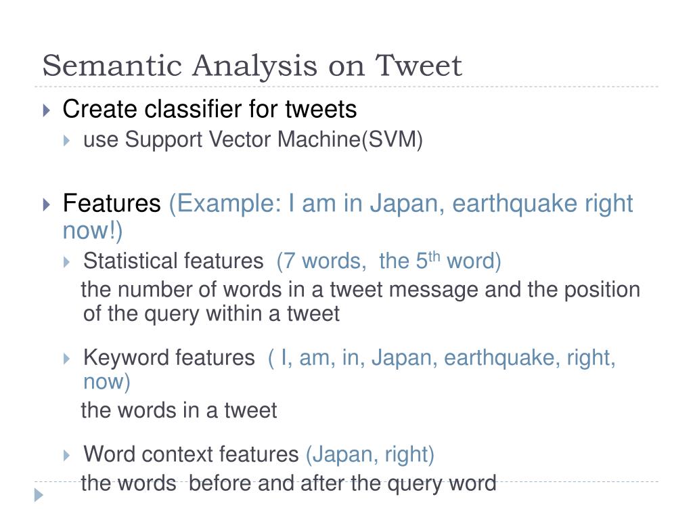Click the Support Vector Machine(SVM) line
The height and width of the screenshot is (520, 693).
[253, 139]
